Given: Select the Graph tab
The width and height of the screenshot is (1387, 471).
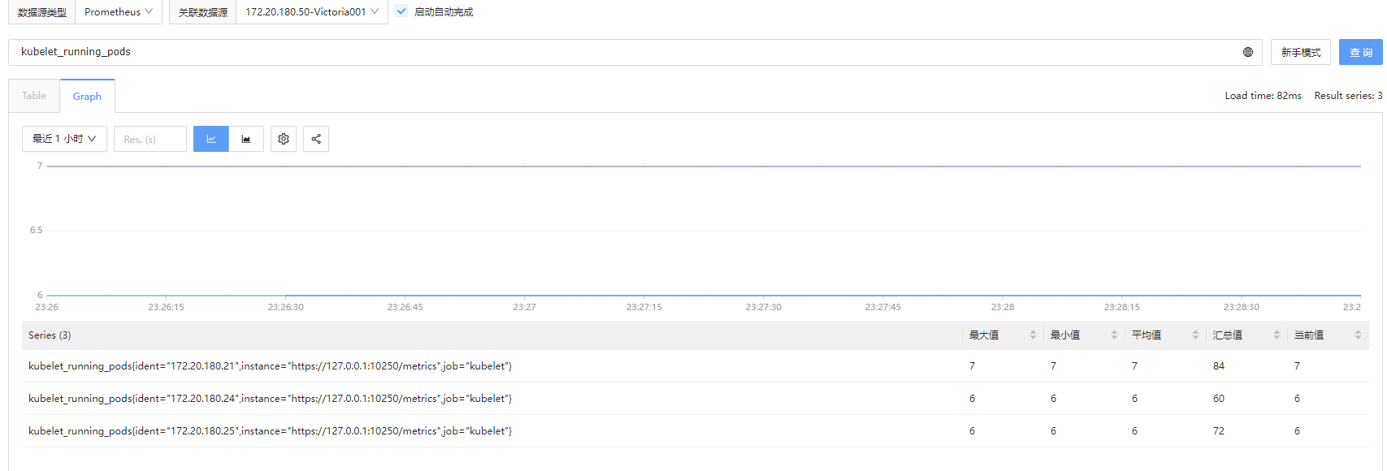Looking at the screenshot, I should (87, 97).
